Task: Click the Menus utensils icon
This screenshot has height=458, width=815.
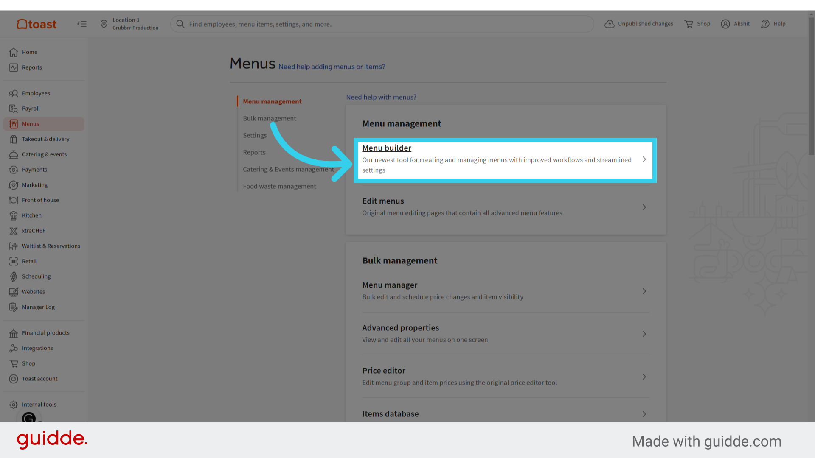Action: (14, 124)
